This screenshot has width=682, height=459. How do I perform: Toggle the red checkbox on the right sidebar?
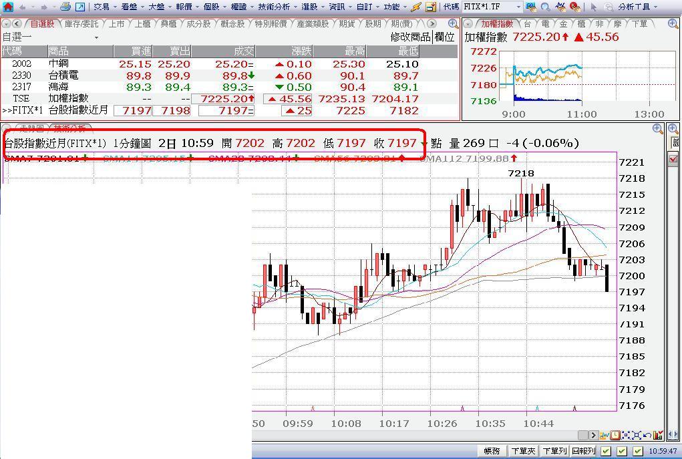[673, 159]
